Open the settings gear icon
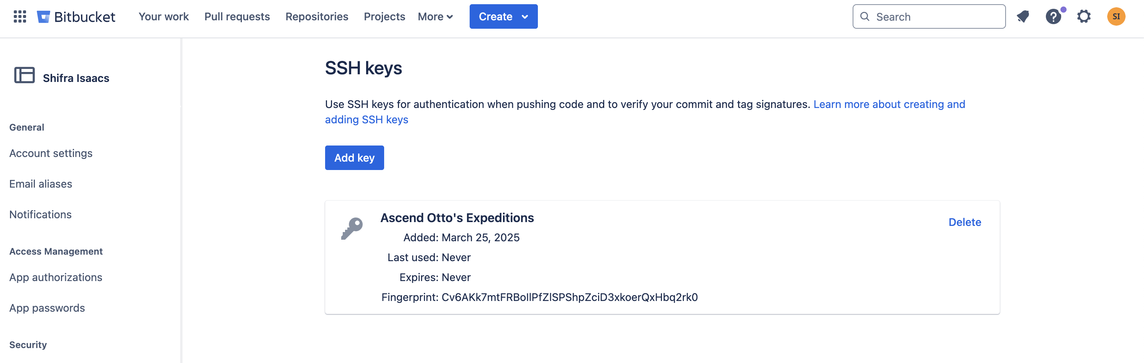This screenshot has width=1144, height=363. point(1083,17)
